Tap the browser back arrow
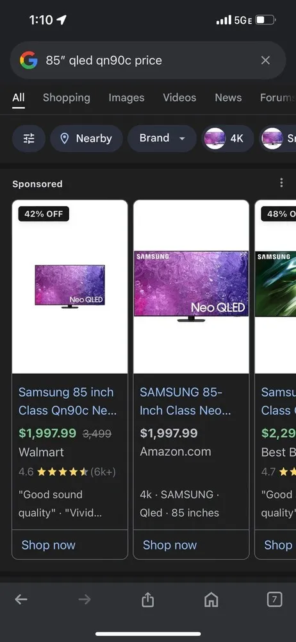Screen dimensions: 296x642 coord(21,600)
